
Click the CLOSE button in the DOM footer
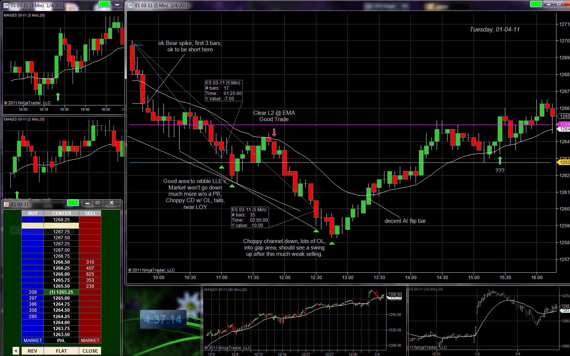(x=90, y=350)
